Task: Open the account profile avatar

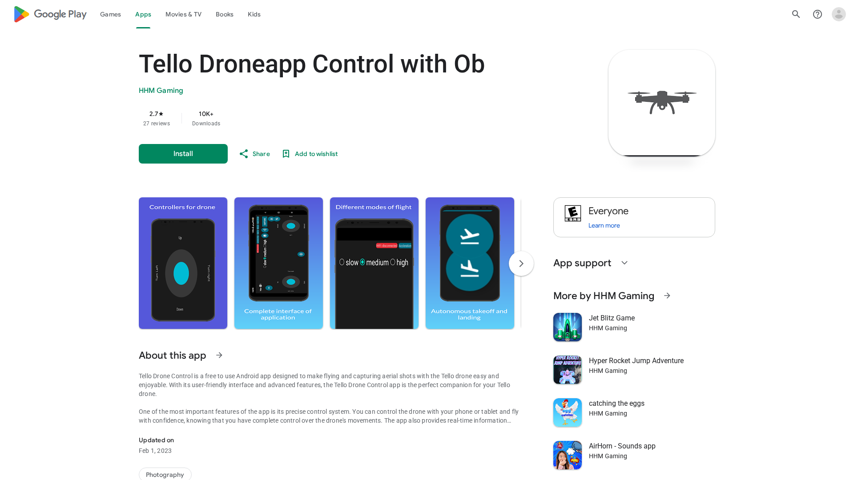Action: 838,14
